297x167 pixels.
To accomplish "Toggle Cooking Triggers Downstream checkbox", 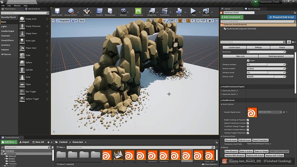I will coord(248,133).
